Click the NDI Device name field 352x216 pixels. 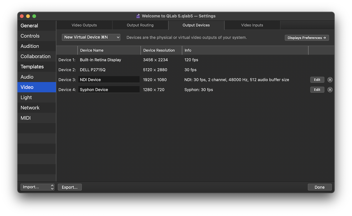[x=109, y=80]
